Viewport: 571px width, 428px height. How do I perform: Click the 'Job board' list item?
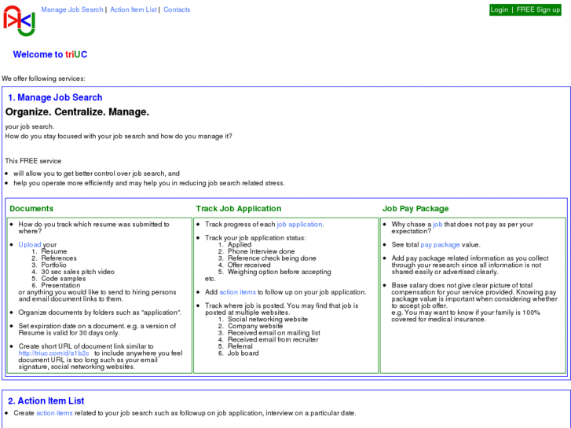coord(243,353)
